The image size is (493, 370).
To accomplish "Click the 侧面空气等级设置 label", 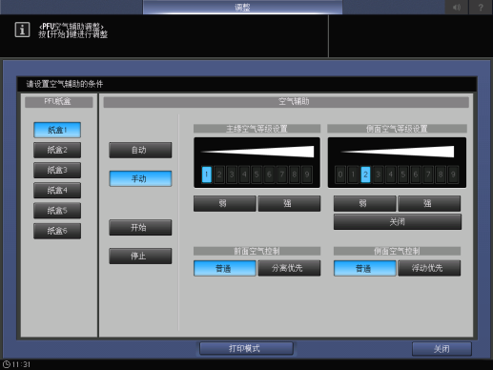I will coord(397,129).
